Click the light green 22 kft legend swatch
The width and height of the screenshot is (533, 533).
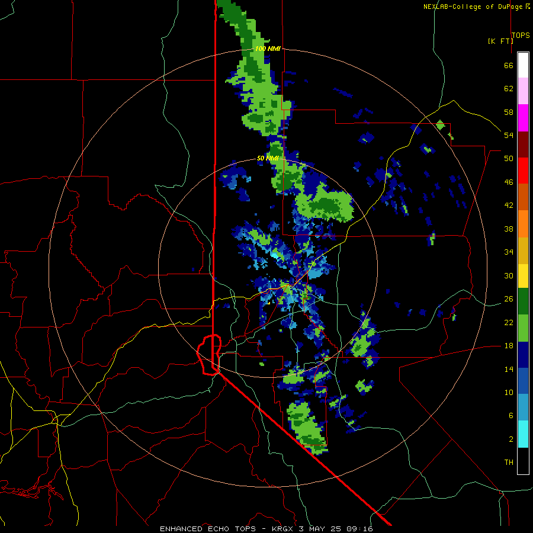(x=523, y=328)
